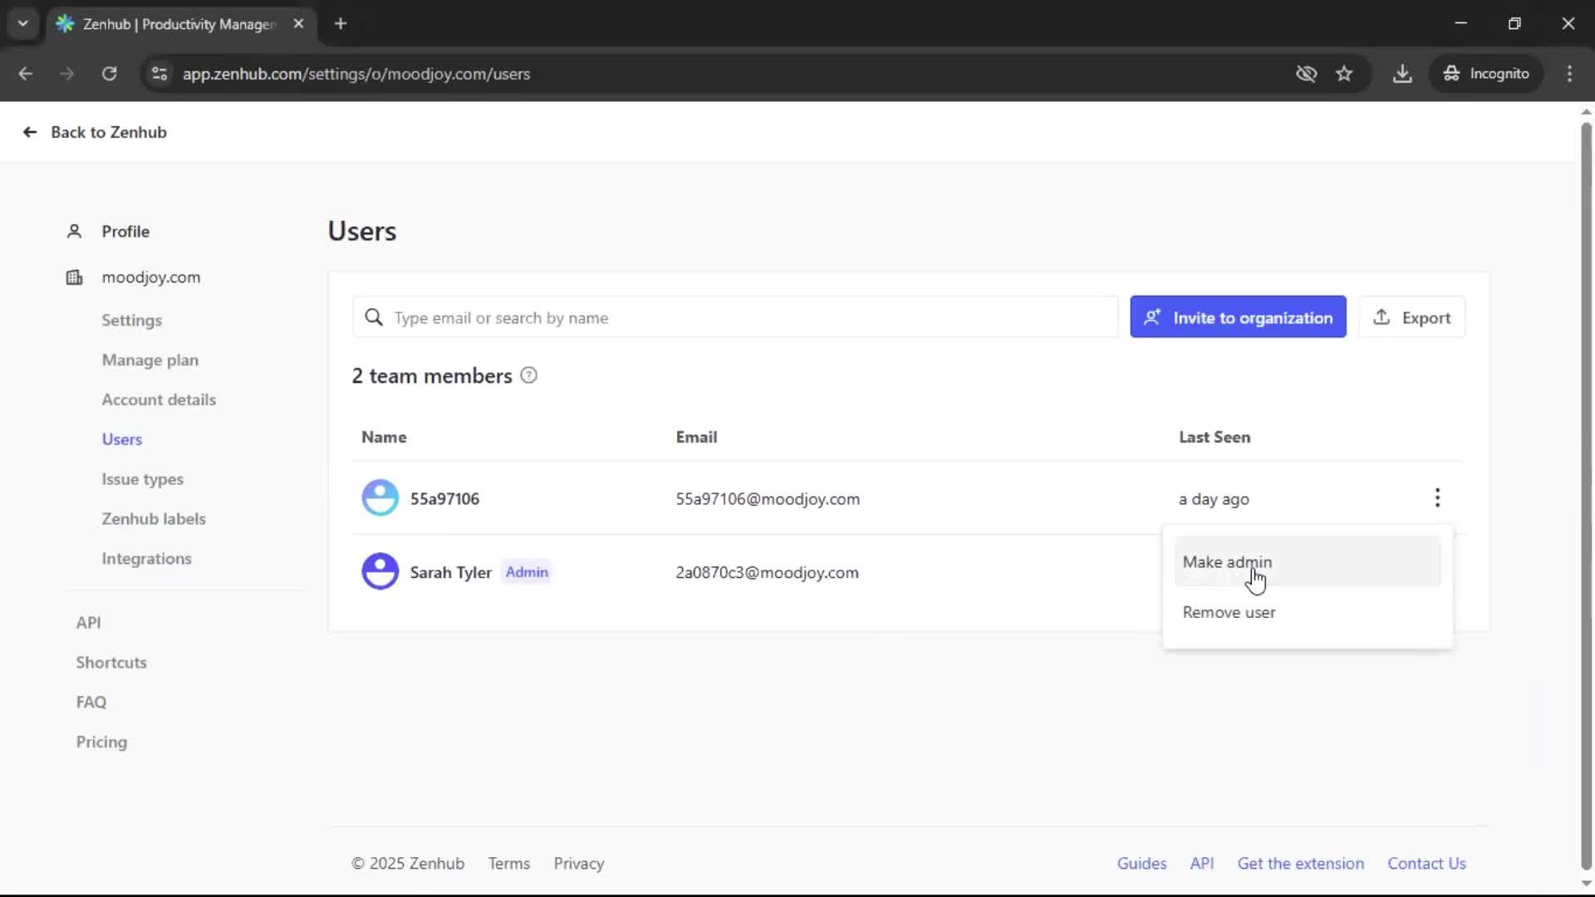Click the help icon beside "2 team members"
The width and height of the screenshot is (1595, 897).
529,375
